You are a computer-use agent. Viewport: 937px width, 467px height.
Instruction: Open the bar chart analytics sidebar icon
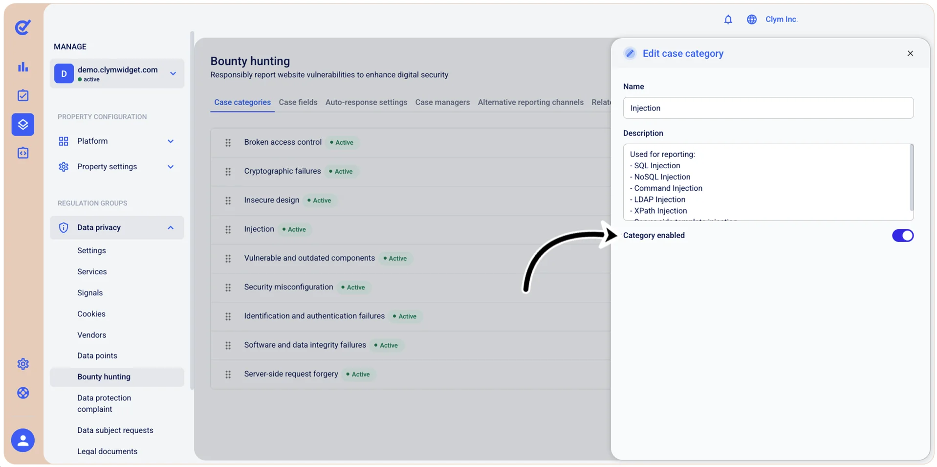(x=23, y=67)
